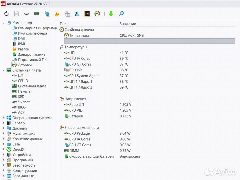Click the green download arrow icon

tap(111, 14)
